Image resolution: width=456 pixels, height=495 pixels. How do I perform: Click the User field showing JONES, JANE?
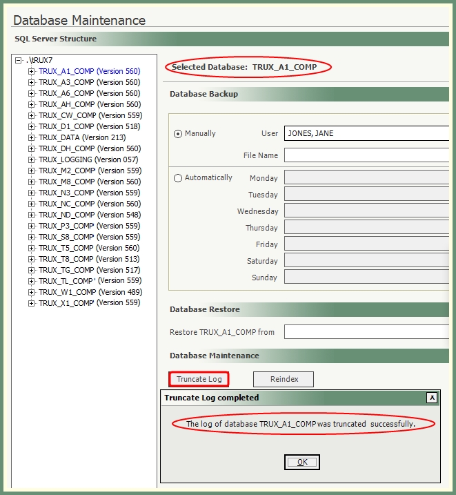366,133
